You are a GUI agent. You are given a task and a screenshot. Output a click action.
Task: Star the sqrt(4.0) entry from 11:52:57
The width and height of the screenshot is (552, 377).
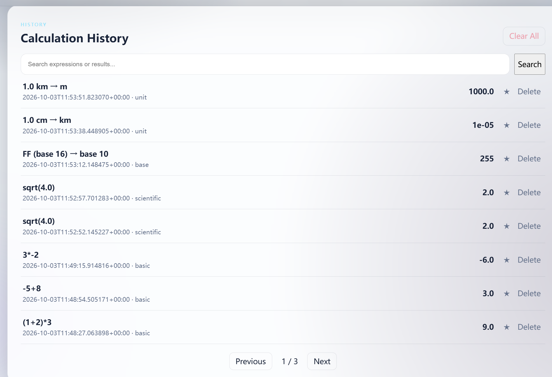[x=507, y=193]
